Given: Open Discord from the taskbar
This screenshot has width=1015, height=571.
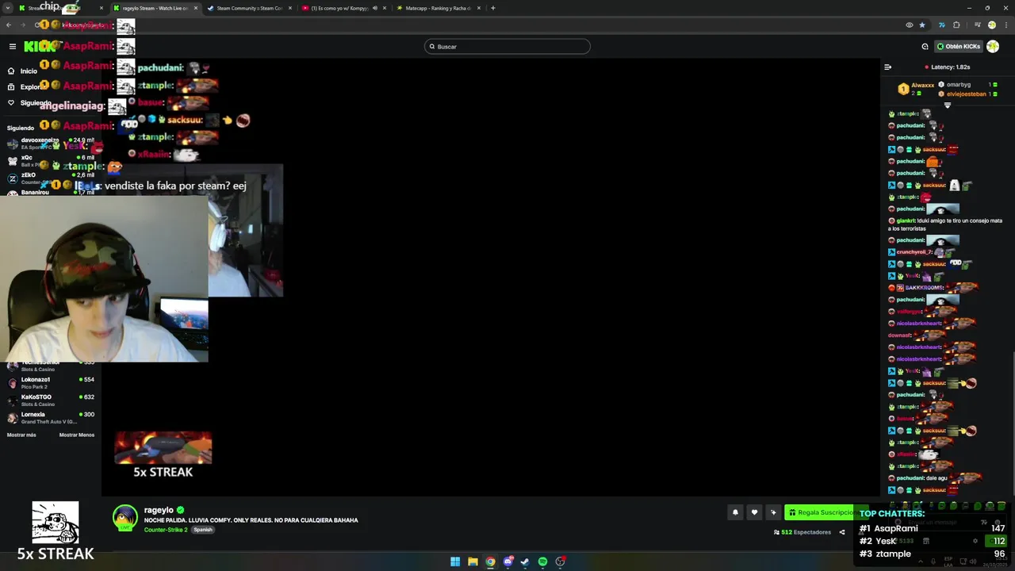Looking at the screenshot, I should pos(507,561).
